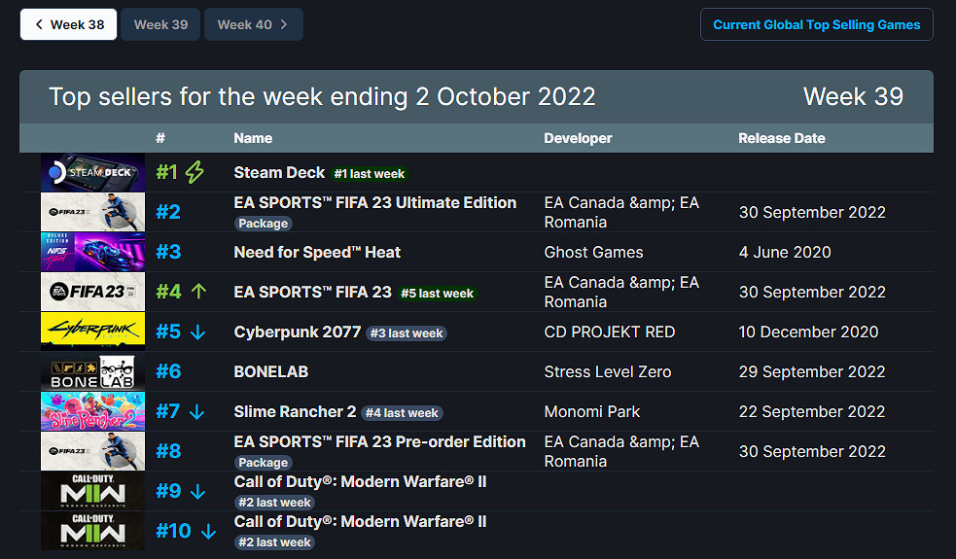956x559 pixels.
Task: Click the down arrow next to #9
Action: (x=198, y=492)
